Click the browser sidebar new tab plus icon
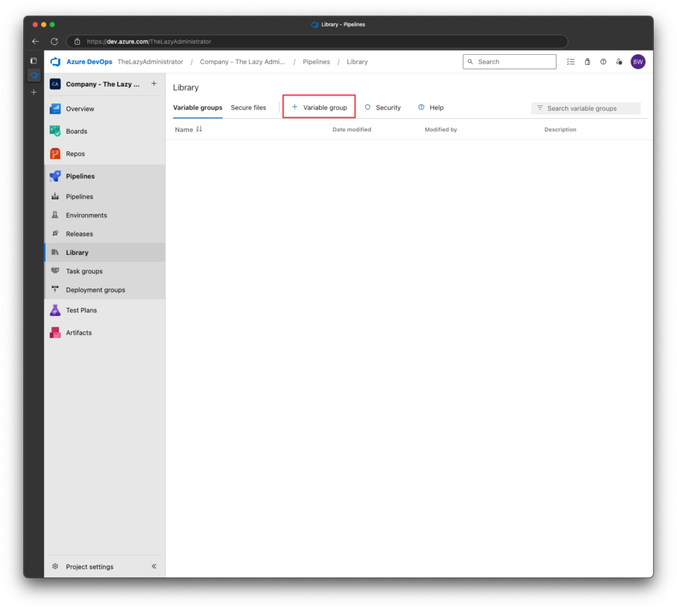The width and height of the screenshot is (677, 609). point(34,92)
